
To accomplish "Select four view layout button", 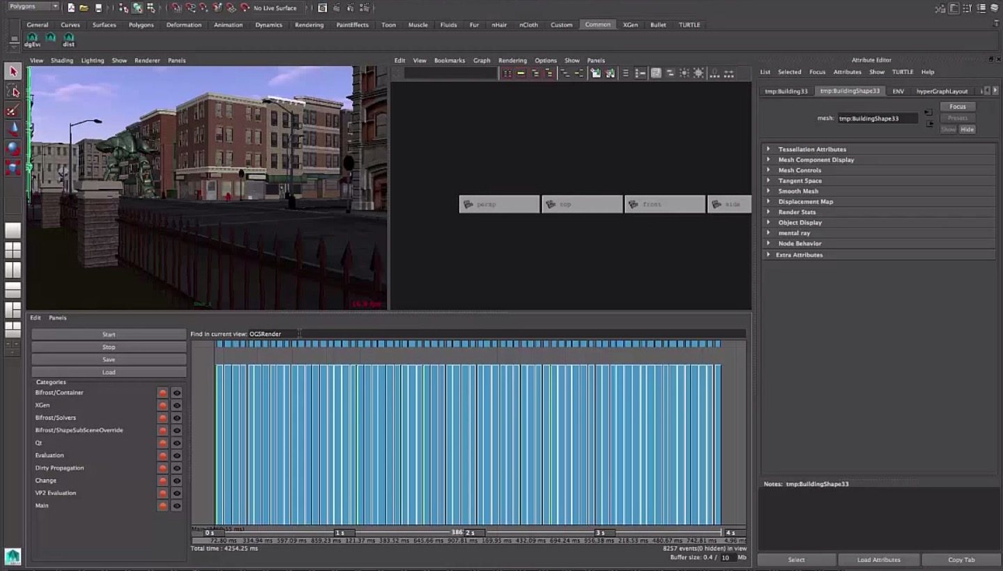I will tap(13, 250).
